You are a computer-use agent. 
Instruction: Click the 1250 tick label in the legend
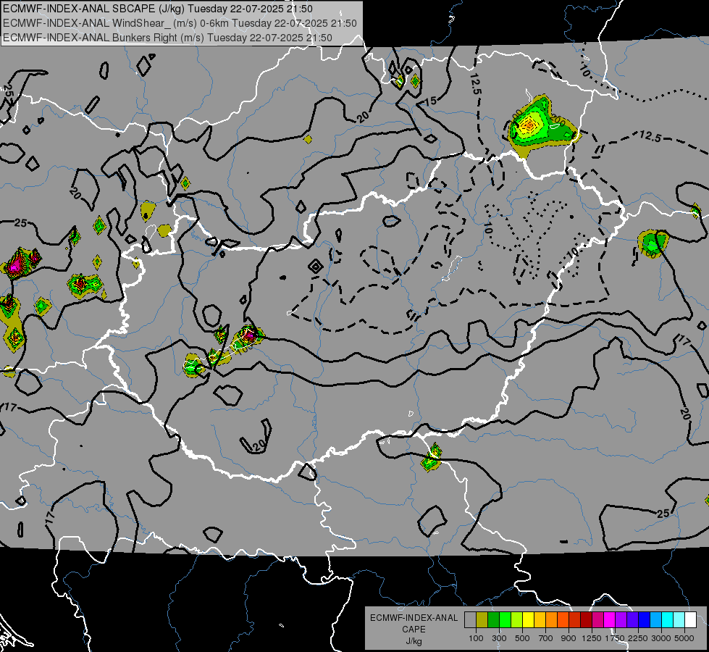tap(592, 638)
